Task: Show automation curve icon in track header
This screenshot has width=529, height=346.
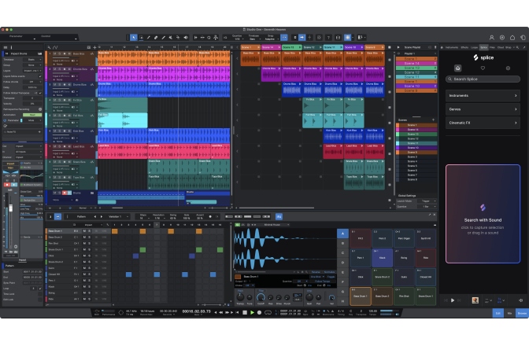Action: click(55, 47)
